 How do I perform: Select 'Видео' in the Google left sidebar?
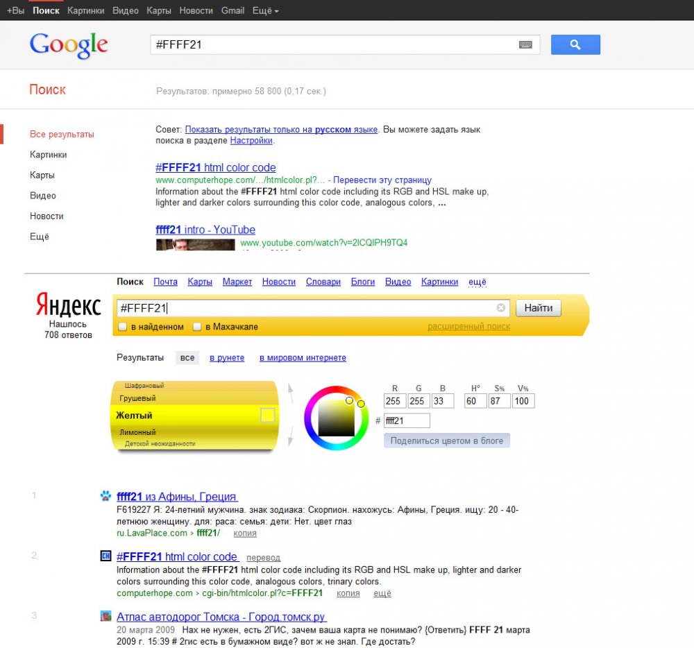click(43, 196)
